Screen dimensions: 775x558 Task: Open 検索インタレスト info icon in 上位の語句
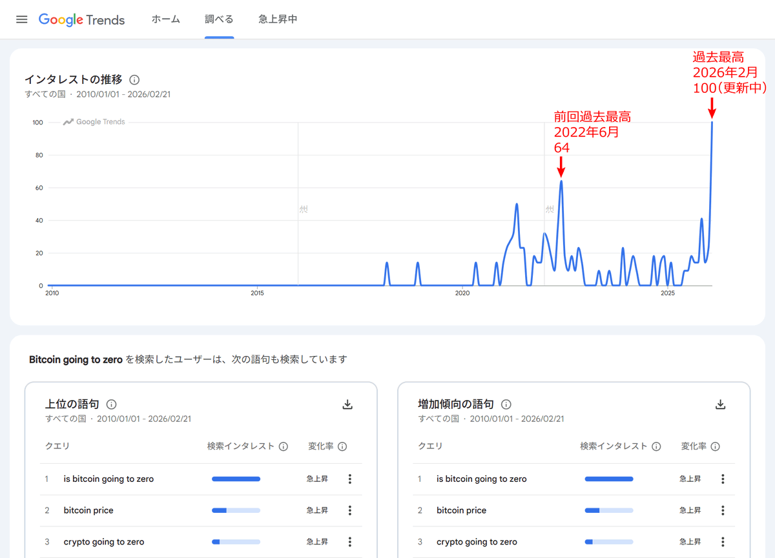pos(283,446)
